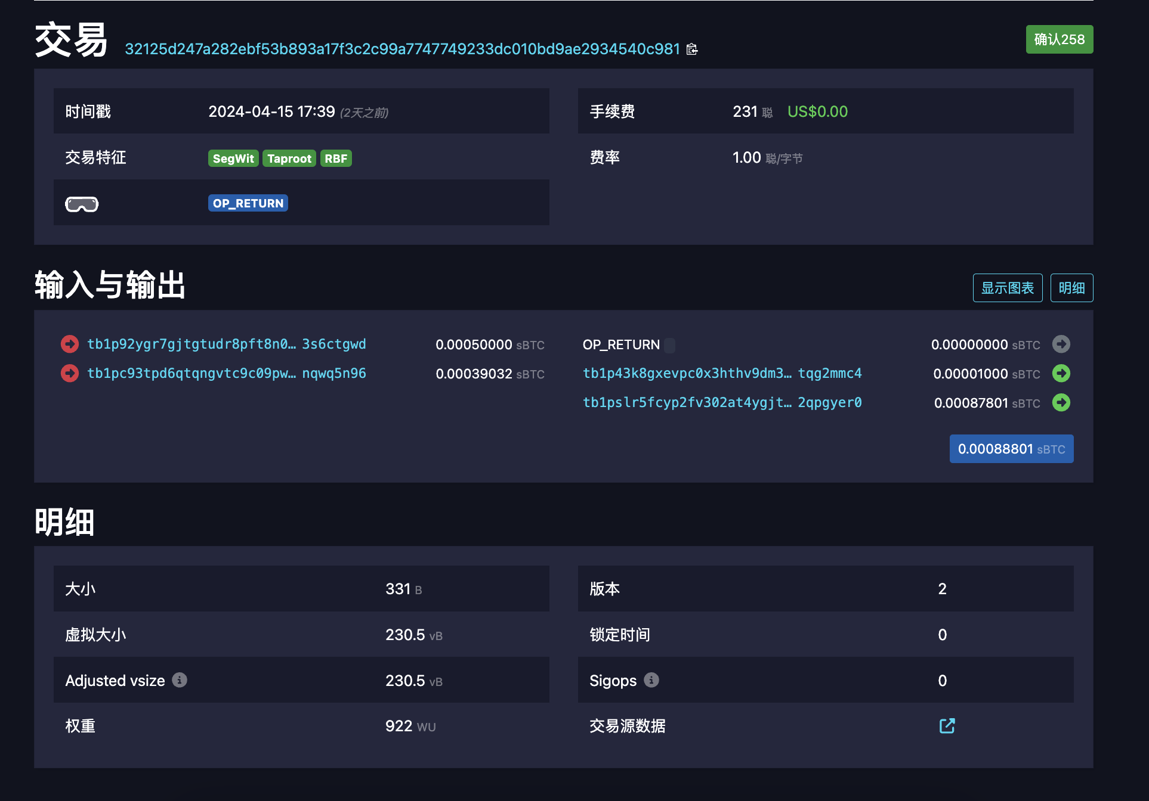
Task: Click the green 确认258 confirmations badge
Action: [x=1059, y=39]
